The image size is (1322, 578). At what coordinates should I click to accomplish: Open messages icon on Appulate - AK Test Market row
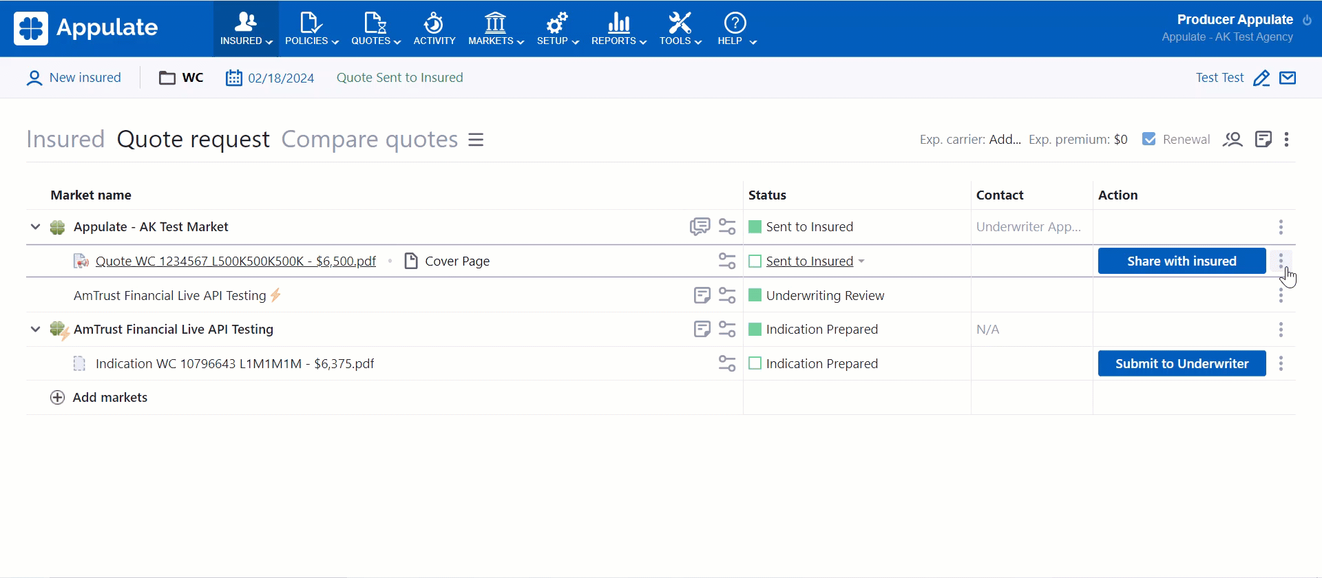point(700,226)
